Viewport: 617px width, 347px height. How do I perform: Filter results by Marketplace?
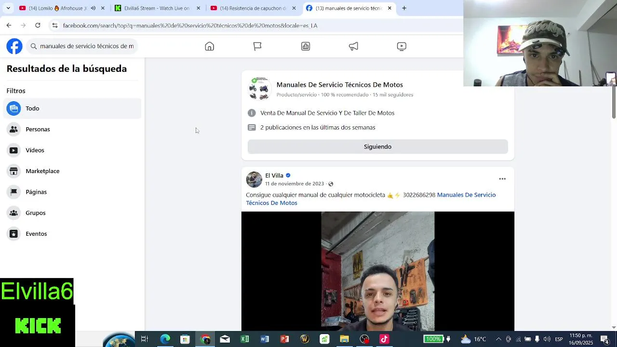click(x=72, y=171)
